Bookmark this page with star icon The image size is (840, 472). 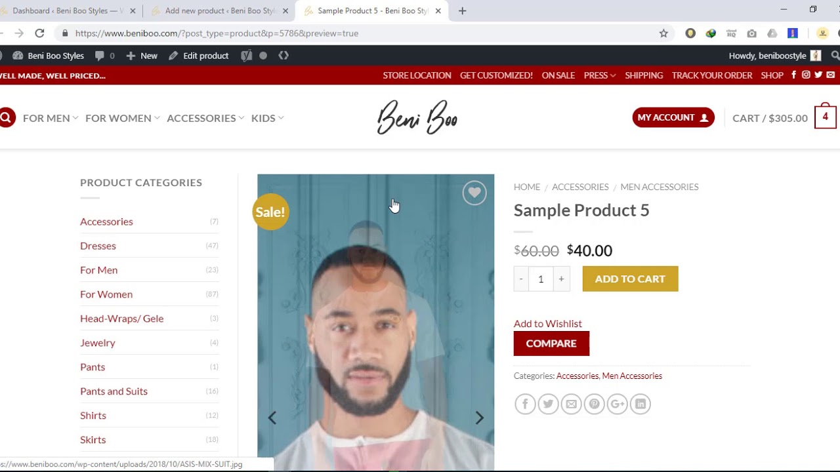point(663,33)
